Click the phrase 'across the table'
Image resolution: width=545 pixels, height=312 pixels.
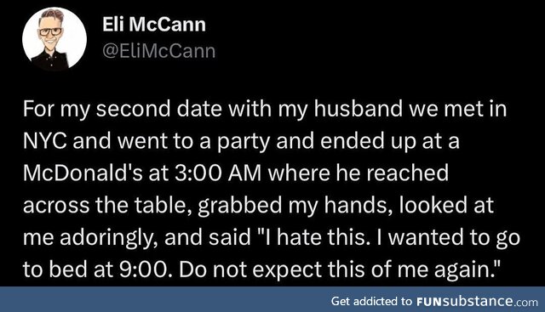coord(107,206)
